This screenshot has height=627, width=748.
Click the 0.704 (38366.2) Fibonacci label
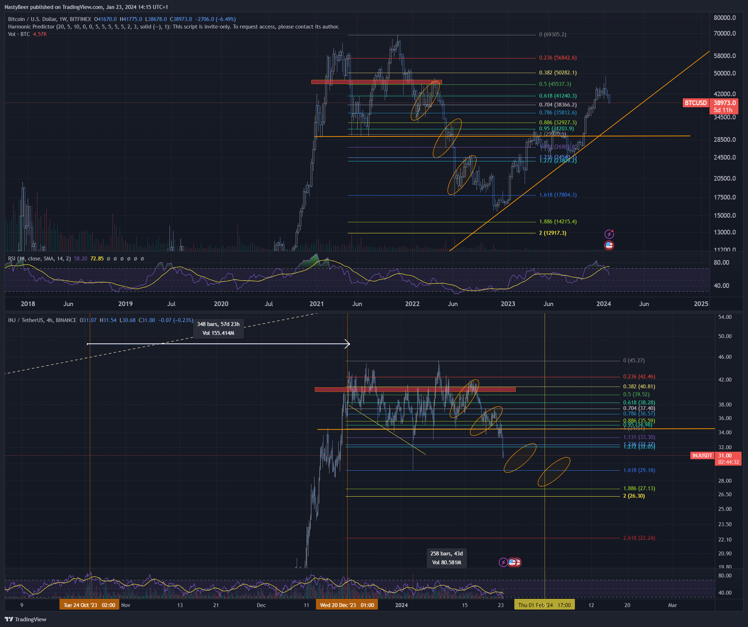(x=558, y=105)
